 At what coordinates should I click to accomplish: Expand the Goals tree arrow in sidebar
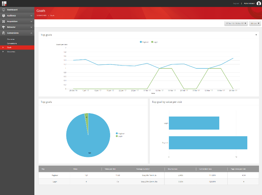pos(3,47)
